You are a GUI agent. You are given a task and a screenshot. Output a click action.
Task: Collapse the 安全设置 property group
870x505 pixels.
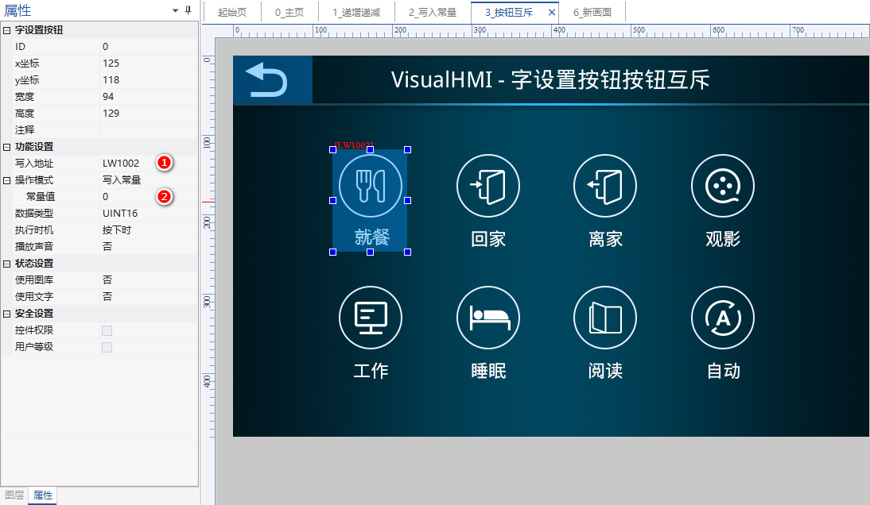(6, 314)
